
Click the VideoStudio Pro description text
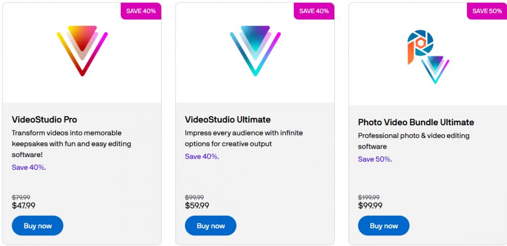(x=71, y=144)
